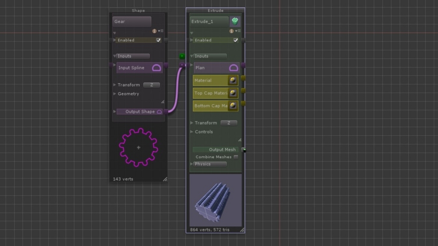The image size is (438, 246).
Task: Click the spline shape icon on Input Spline
Action: point(157,68)
